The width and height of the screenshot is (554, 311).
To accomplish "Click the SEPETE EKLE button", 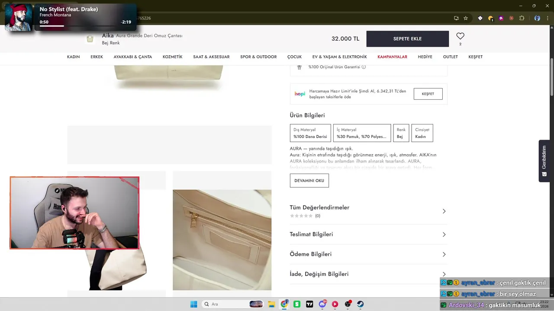I will tap(407, 39).
